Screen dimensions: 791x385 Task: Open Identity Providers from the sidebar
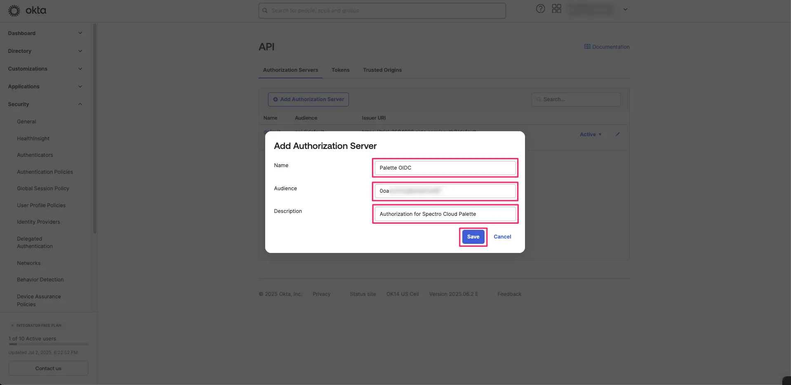(x=38, y=222)
